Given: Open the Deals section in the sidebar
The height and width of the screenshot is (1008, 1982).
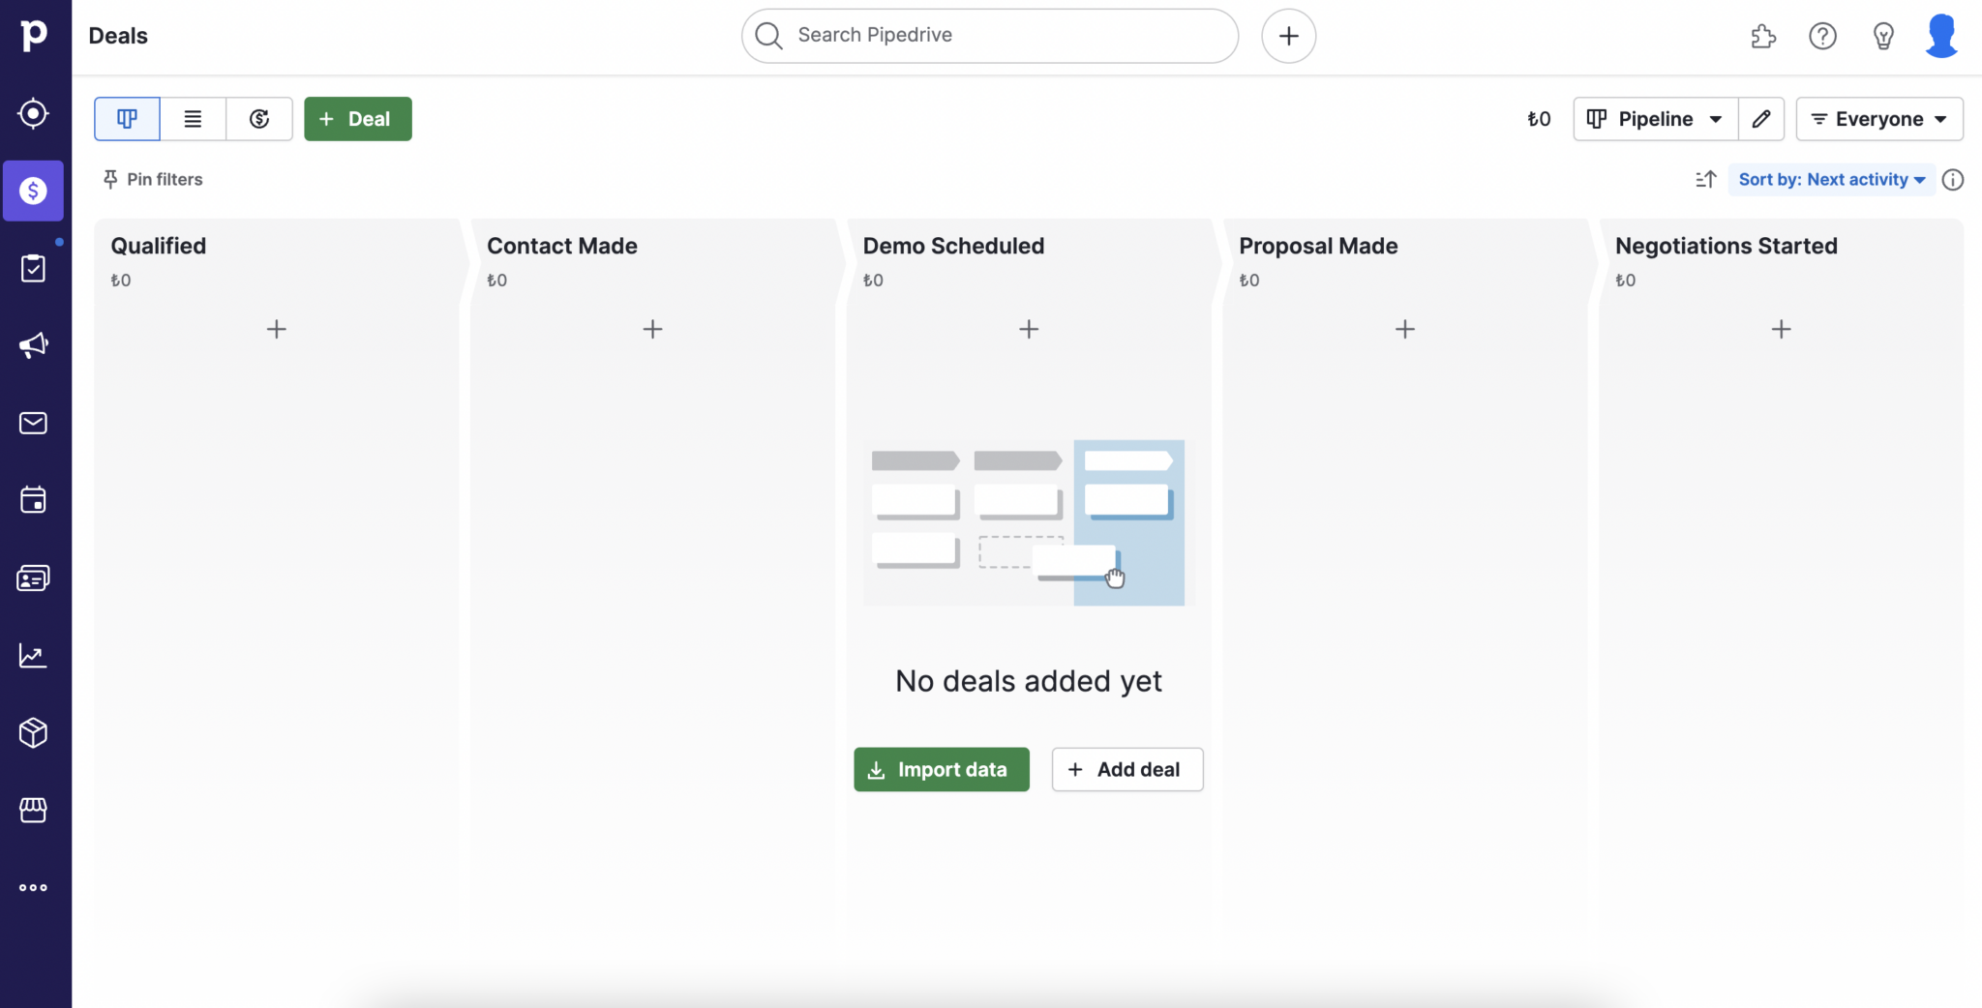Looking at the screenshot, I should tap(34, 191).
